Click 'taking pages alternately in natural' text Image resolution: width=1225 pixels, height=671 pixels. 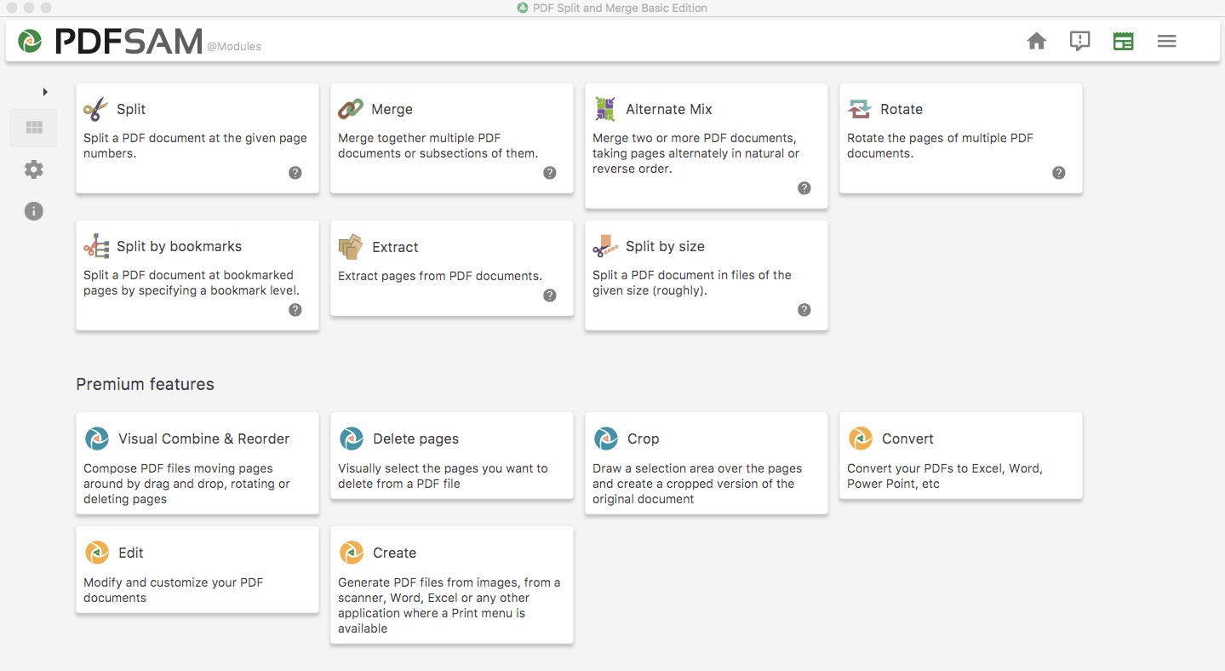696,153
